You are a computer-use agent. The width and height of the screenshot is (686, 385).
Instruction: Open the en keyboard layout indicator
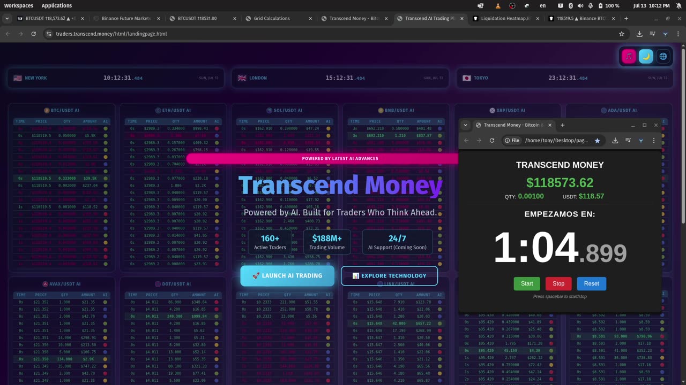(543, 6)
